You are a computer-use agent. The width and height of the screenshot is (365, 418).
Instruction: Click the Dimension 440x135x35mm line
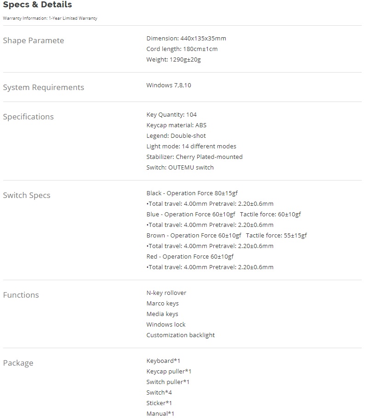pos(186,39)
